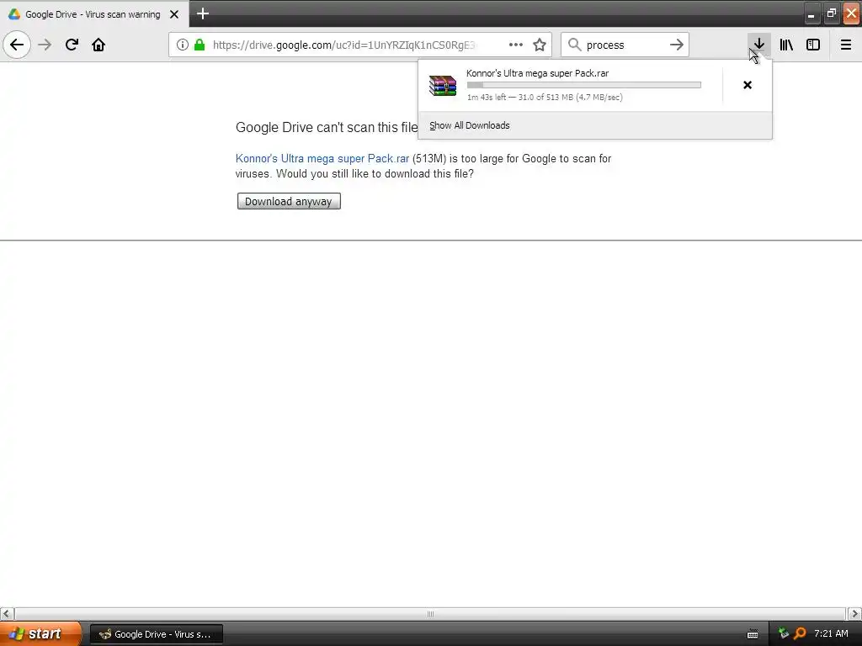Image resolution: width=862 pixels, height=646 pixels.
Task: Minimize the Firefox window
Action: pos(811,13)
